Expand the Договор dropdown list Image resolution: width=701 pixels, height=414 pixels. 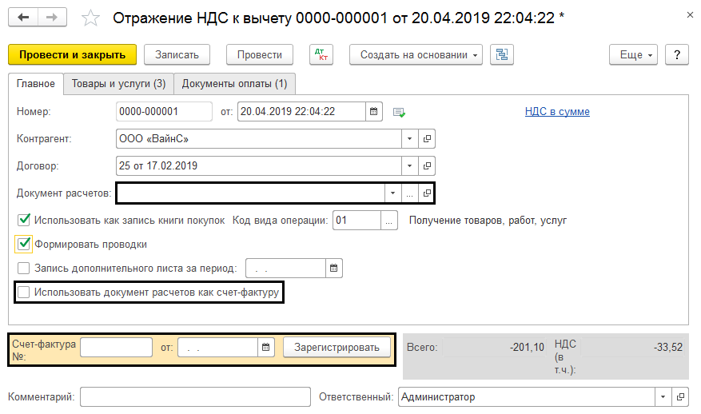point(409,166)
